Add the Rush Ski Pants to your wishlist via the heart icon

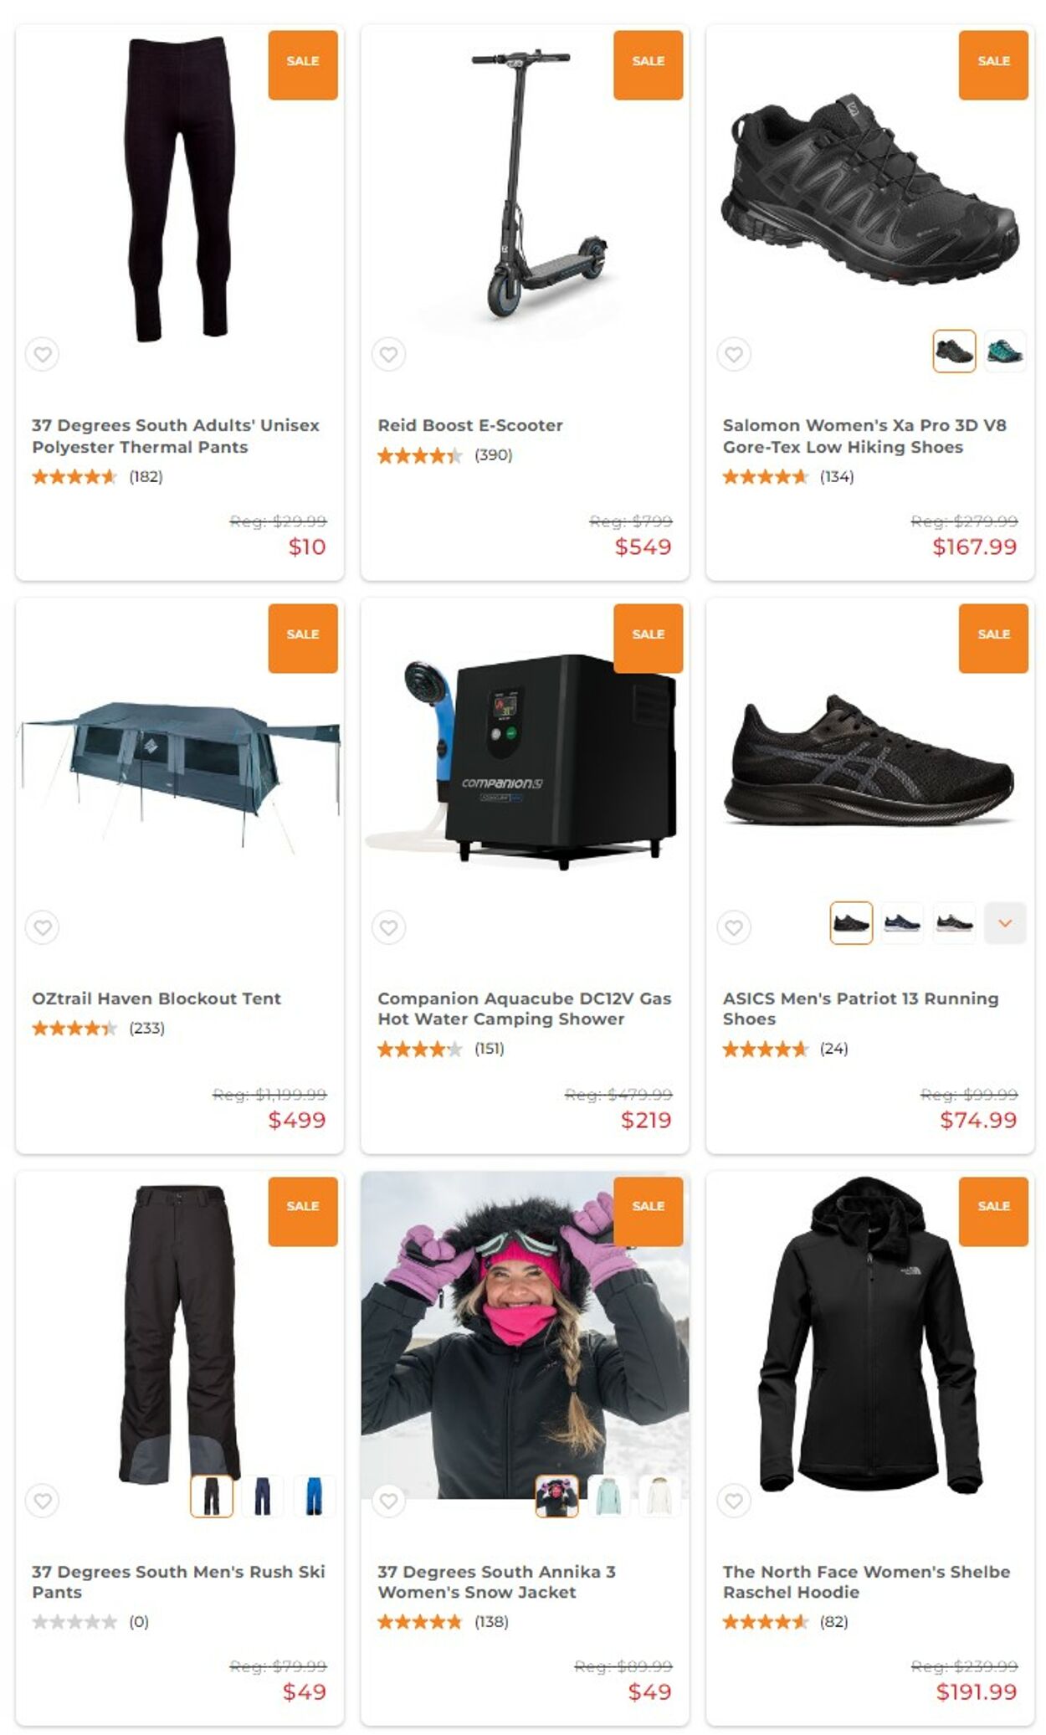pyautogui.click(x=43, y=1501)
